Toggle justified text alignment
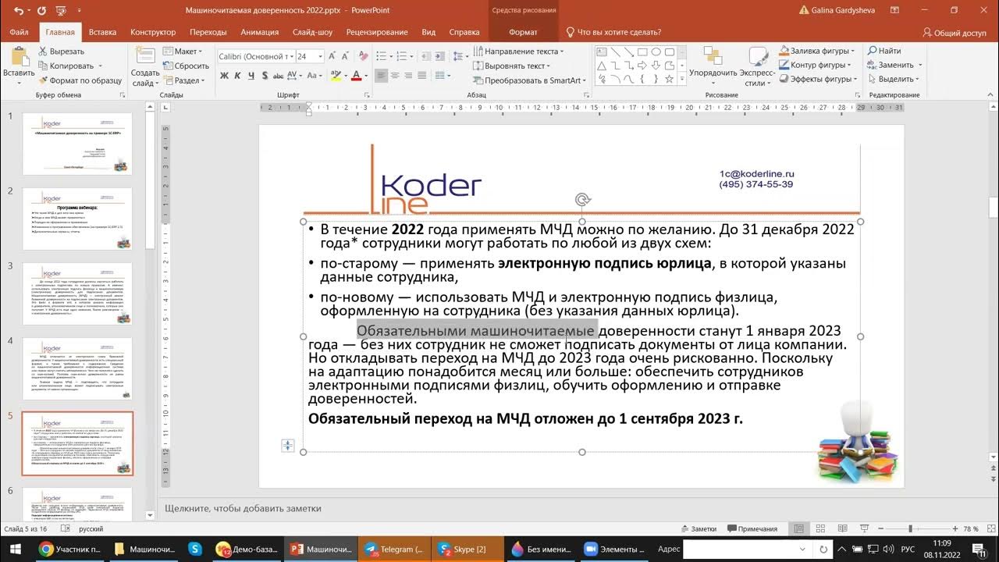999x562 pixels. (421, 76)
